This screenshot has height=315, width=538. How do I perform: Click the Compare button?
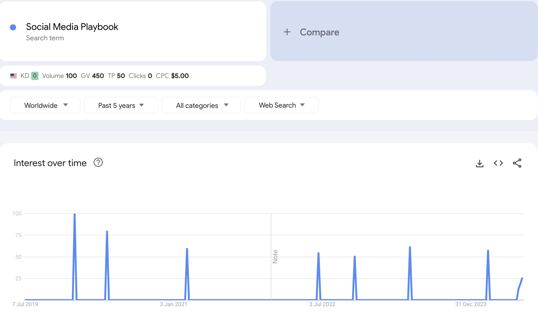(x=319, y=32)
